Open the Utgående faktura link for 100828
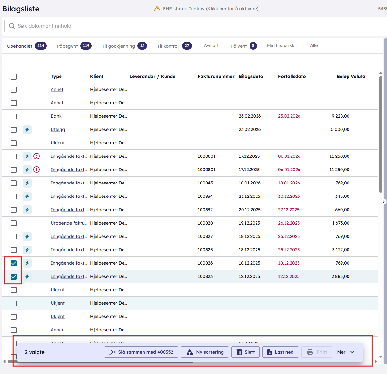Screen dimensions: 387x374 (69, 223)
